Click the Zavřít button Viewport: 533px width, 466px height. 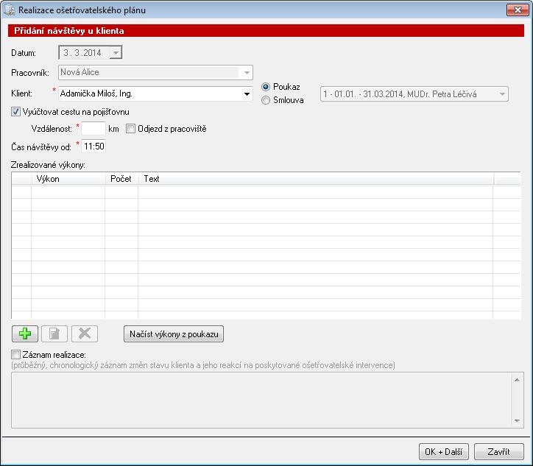pyautogui.click(x=498, y=452)
